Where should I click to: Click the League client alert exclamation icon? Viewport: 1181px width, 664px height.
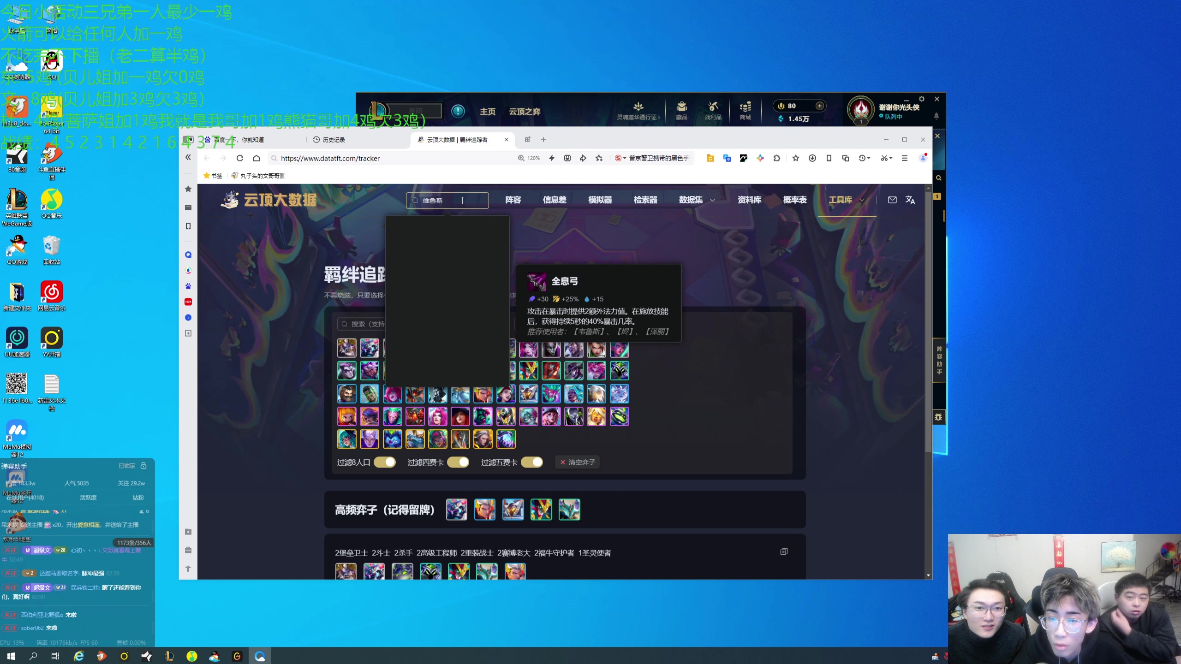coord(458,111)
